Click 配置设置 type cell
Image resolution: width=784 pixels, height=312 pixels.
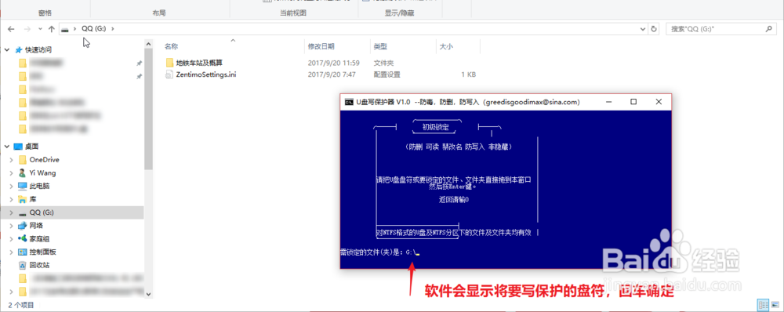pos(387,74)
